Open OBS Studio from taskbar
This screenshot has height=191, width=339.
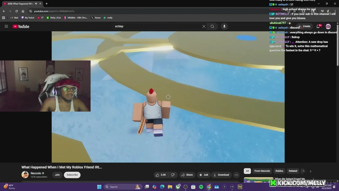click(x=185, y=187)
